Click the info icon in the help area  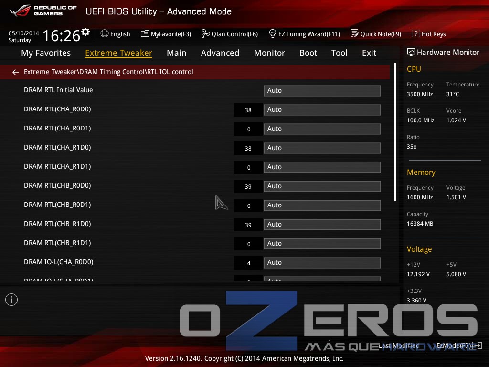coord(11,300)
